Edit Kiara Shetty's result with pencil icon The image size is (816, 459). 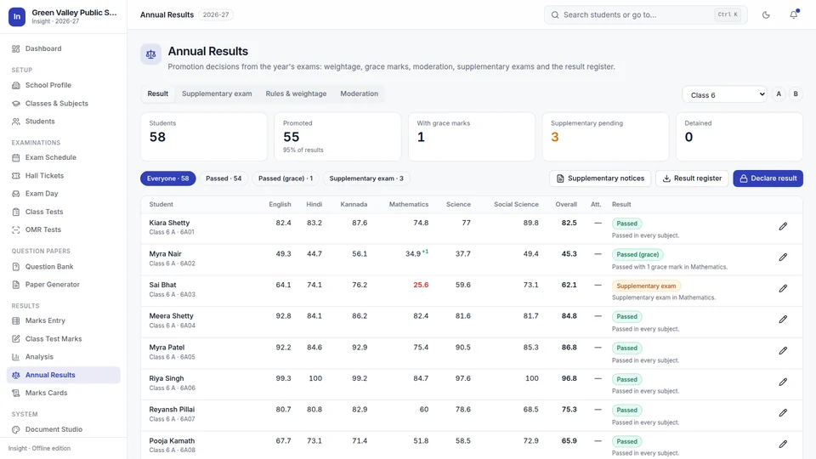pyautogui.click(x=783, y=226)
